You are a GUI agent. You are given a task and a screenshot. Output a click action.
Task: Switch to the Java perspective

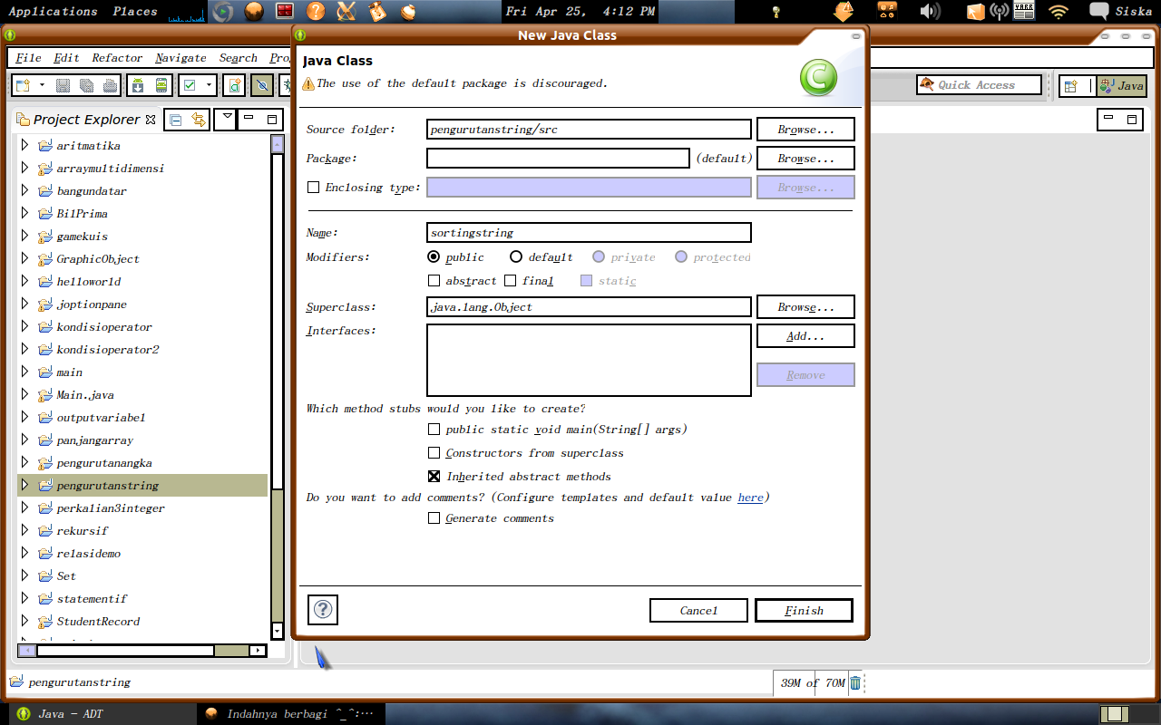pos(1122,87)
